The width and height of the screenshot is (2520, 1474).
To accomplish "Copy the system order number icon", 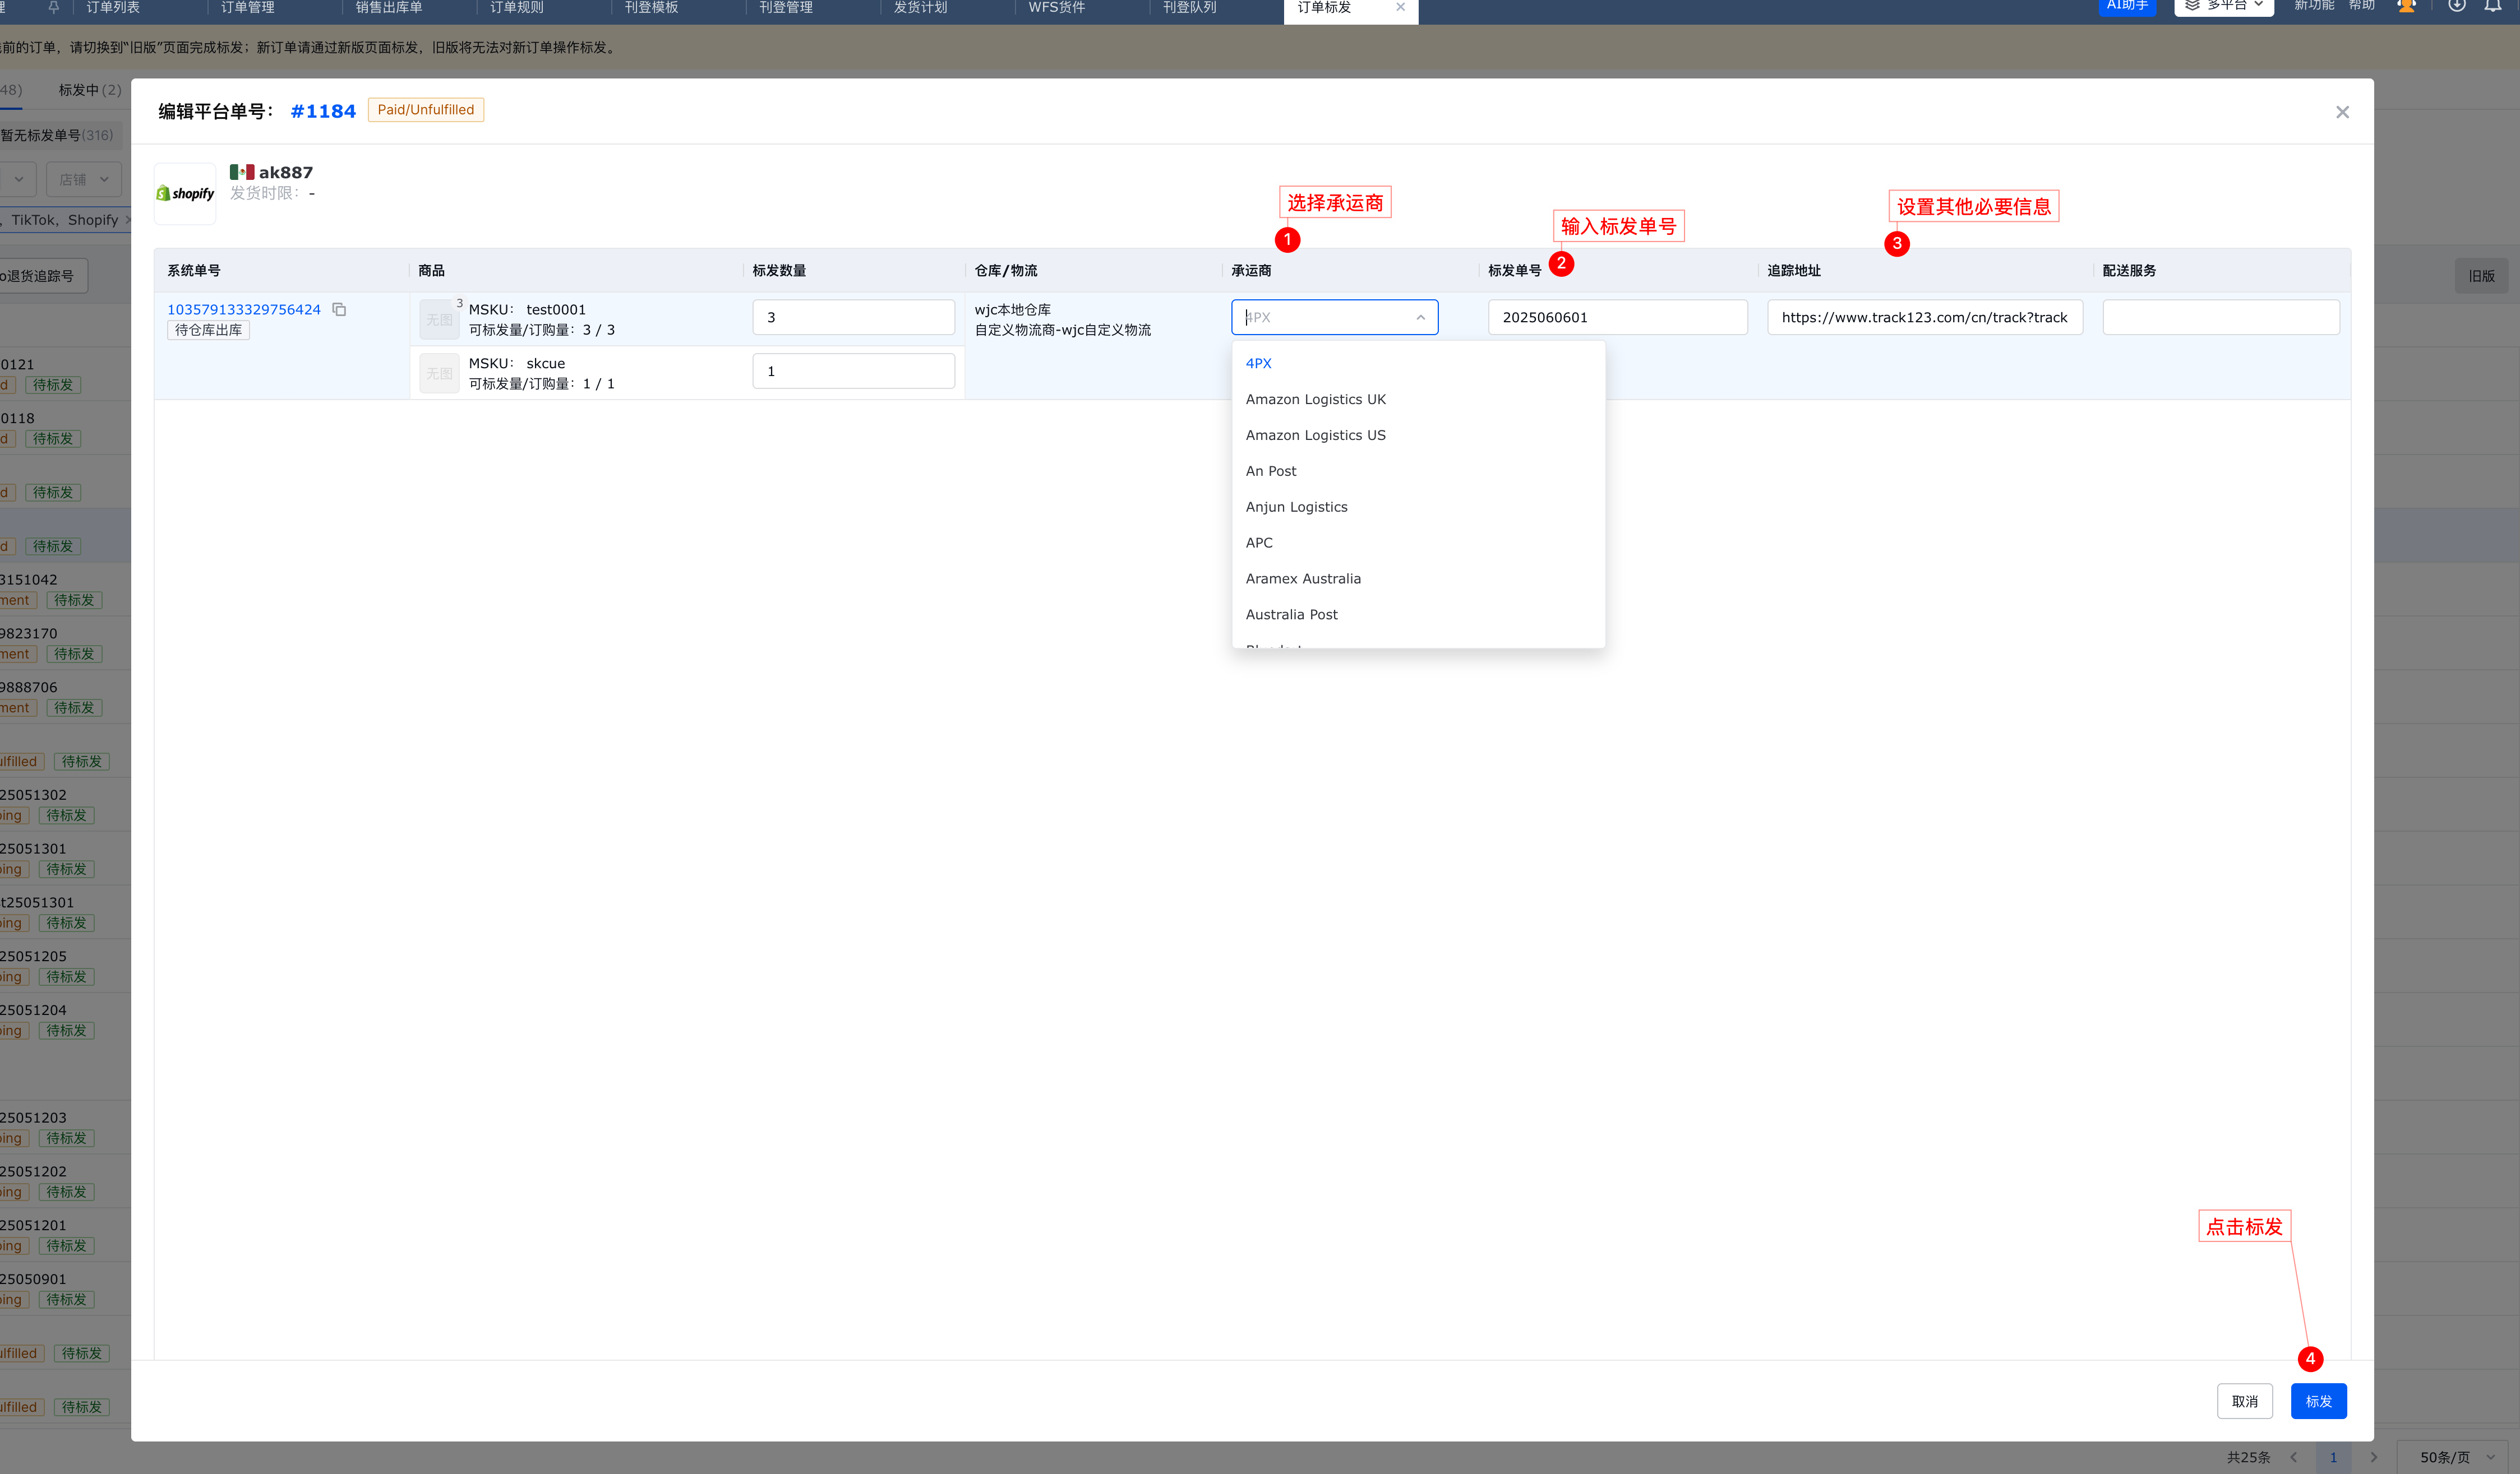I will (339, 310).
